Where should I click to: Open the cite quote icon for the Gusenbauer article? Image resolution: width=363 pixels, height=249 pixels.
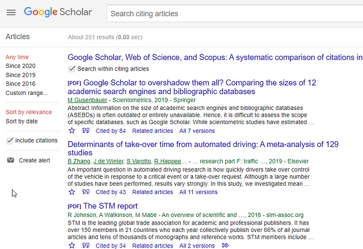86,131
